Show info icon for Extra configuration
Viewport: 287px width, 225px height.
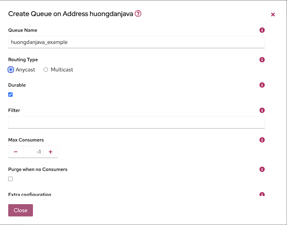pyautogui.click(x=262, y=194)
